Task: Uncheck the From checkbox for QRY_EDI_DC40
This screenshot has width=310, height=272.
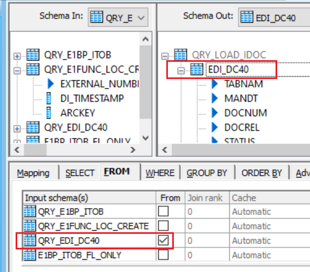Action: 163,240
